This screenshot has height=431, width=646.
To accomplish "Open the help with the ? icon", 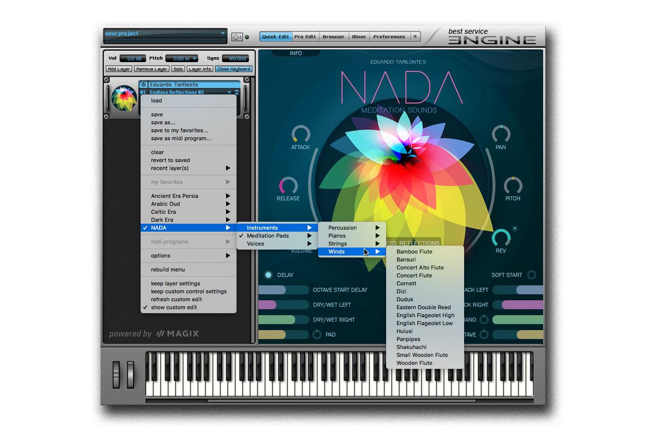I will point(416,36).
